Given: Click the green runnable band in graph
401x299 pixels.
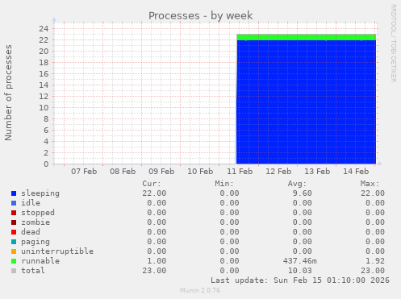Looking at the screenshot, I should point(306,37).
